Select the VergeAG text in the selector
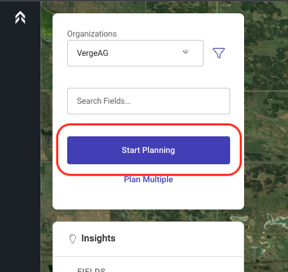The width and height of the screenshot is (288, 272). click(x=92, y=53)
